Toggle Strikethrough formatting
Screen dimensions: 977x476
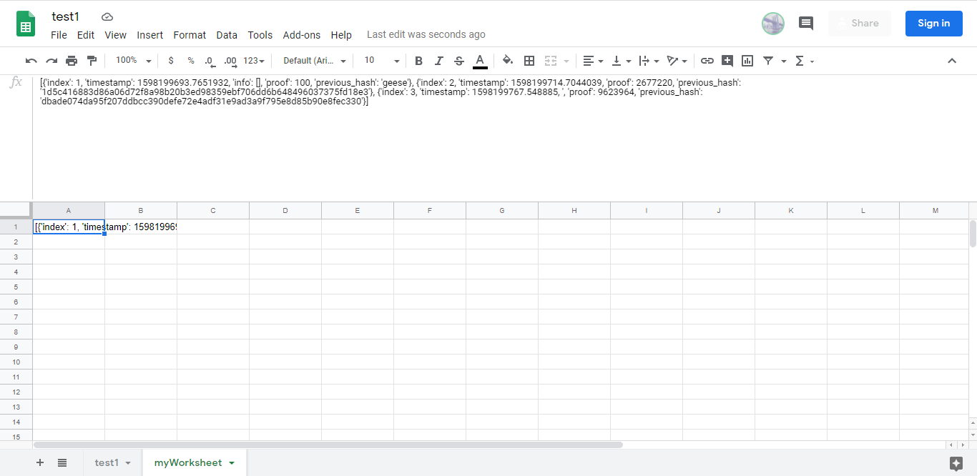point(459,61)
